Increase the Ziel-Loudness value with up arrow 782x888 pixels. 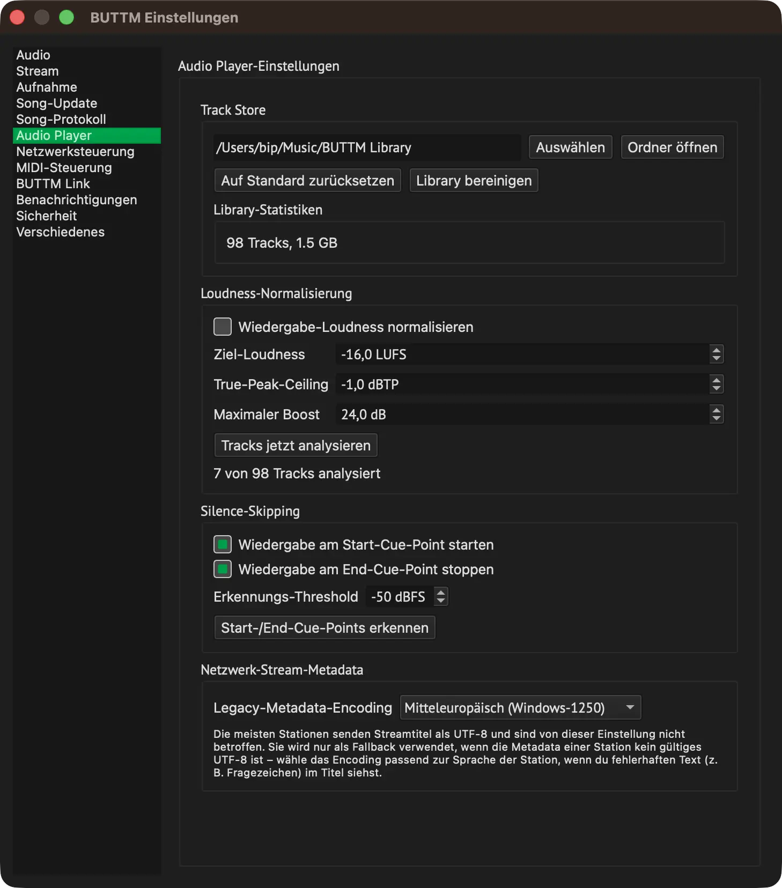click(716, 350)
